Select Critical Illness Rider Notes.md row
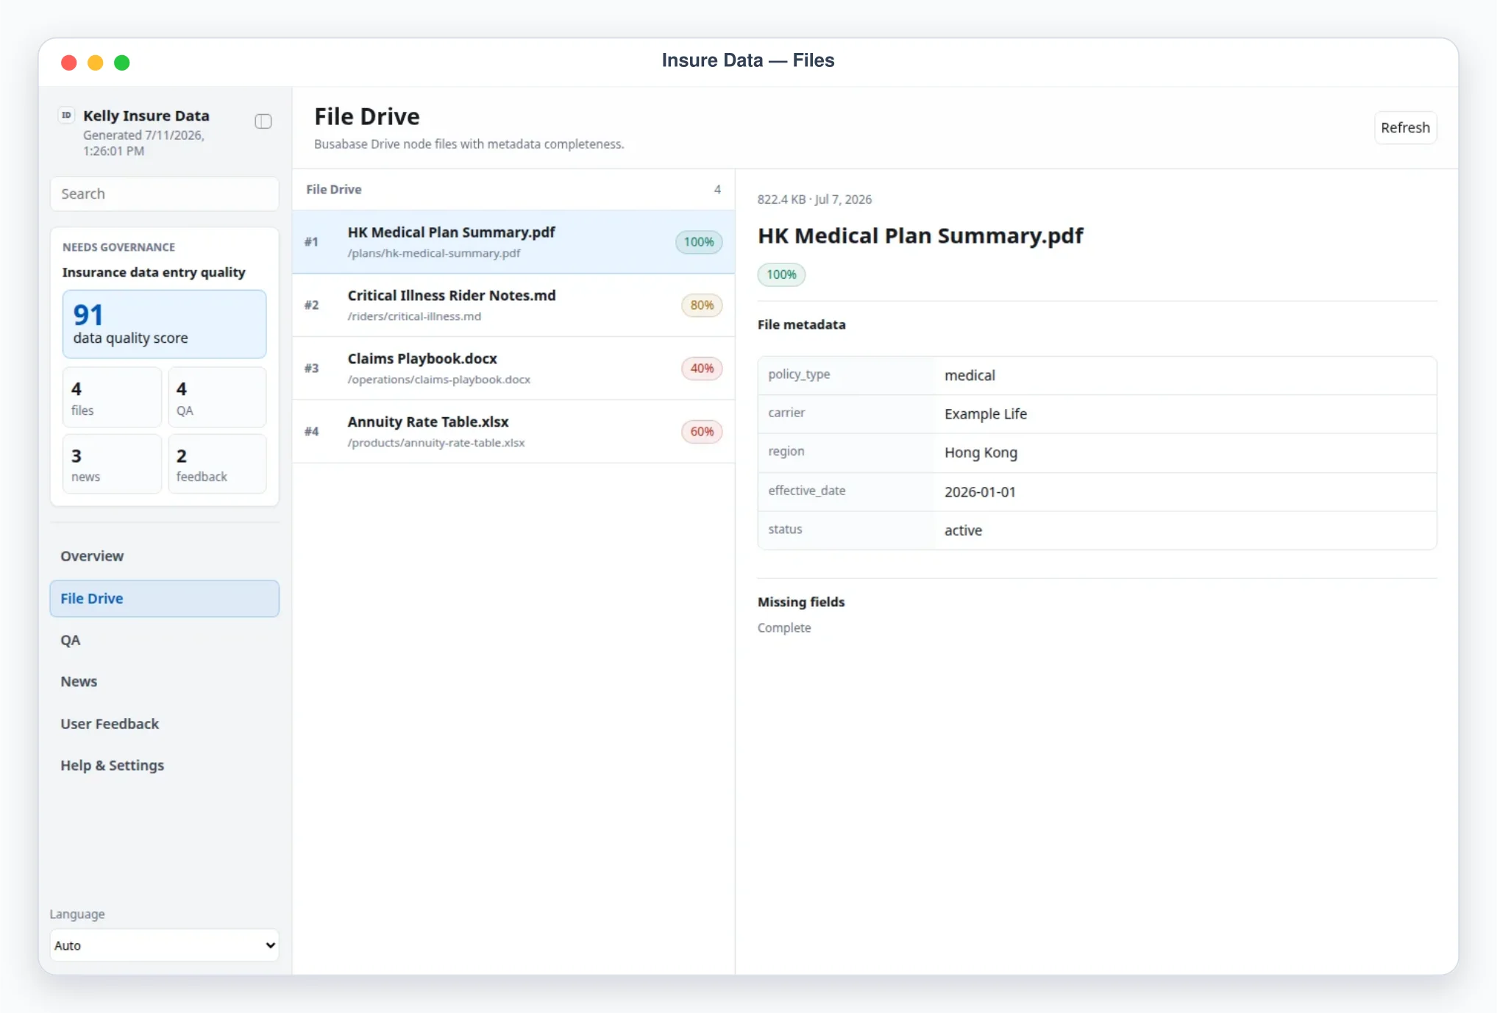This screenshot has width=1497, height=1013. coord(513,305)
